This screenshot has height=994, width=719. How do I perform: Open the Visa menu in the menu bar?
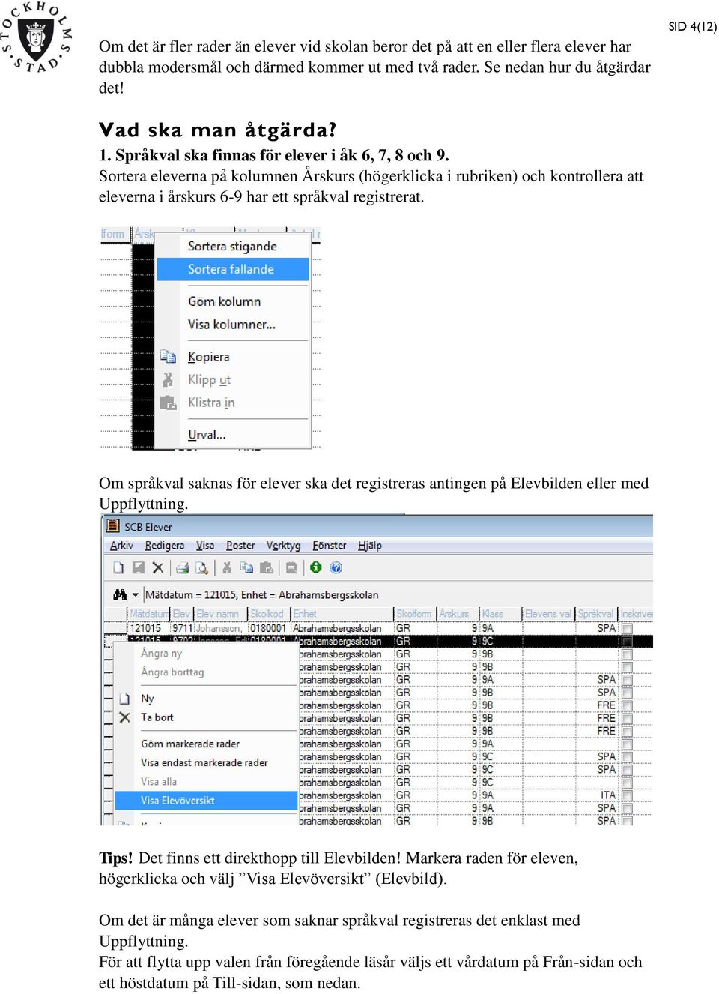click(205, 546)
